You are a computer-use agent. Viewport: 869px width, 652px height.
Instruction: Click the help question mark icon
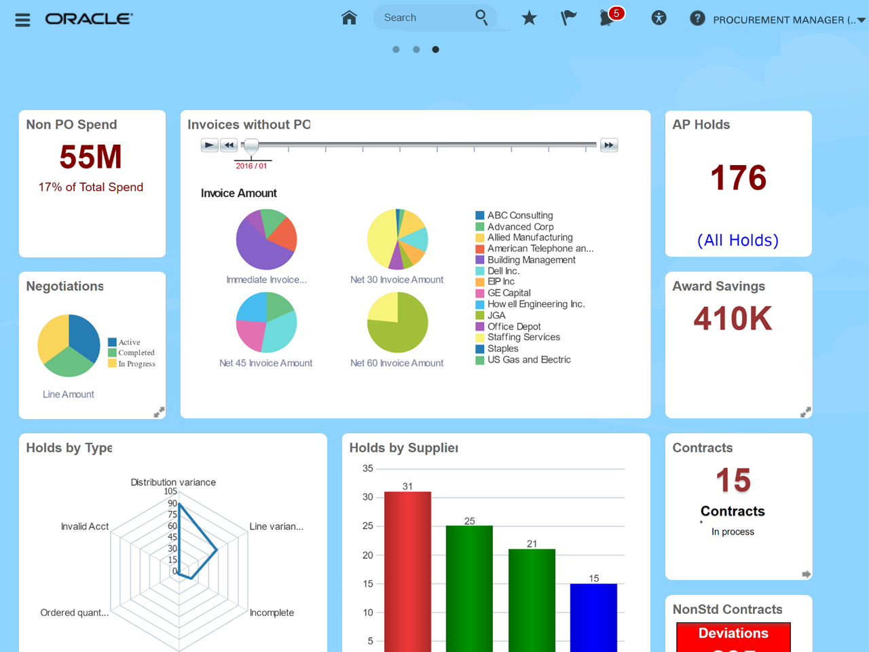click(x=697, y=18)
